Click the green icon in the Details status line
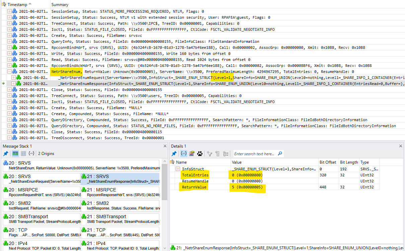 [x=173, y=248]
